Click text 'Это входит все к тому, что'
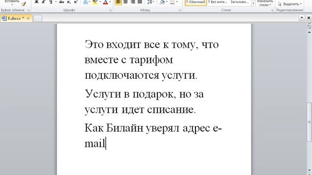The image size is (312, 175). coord(152,45)
